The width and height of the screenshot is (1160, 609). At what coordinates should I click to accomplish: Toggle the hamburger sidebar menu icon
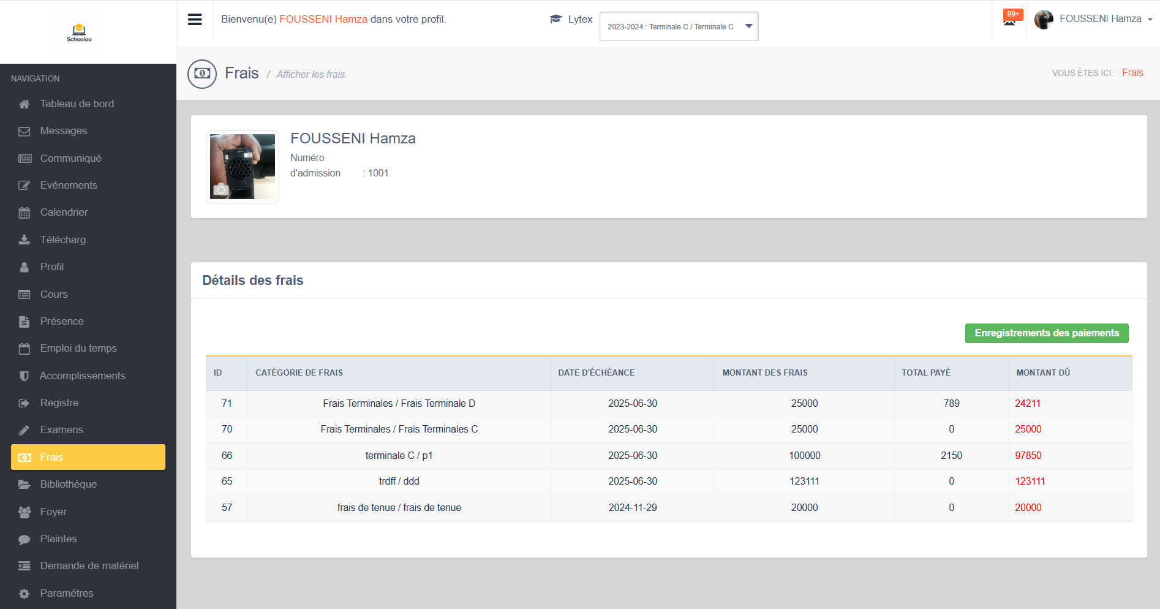pyautogui.click(x=195, y=20)
